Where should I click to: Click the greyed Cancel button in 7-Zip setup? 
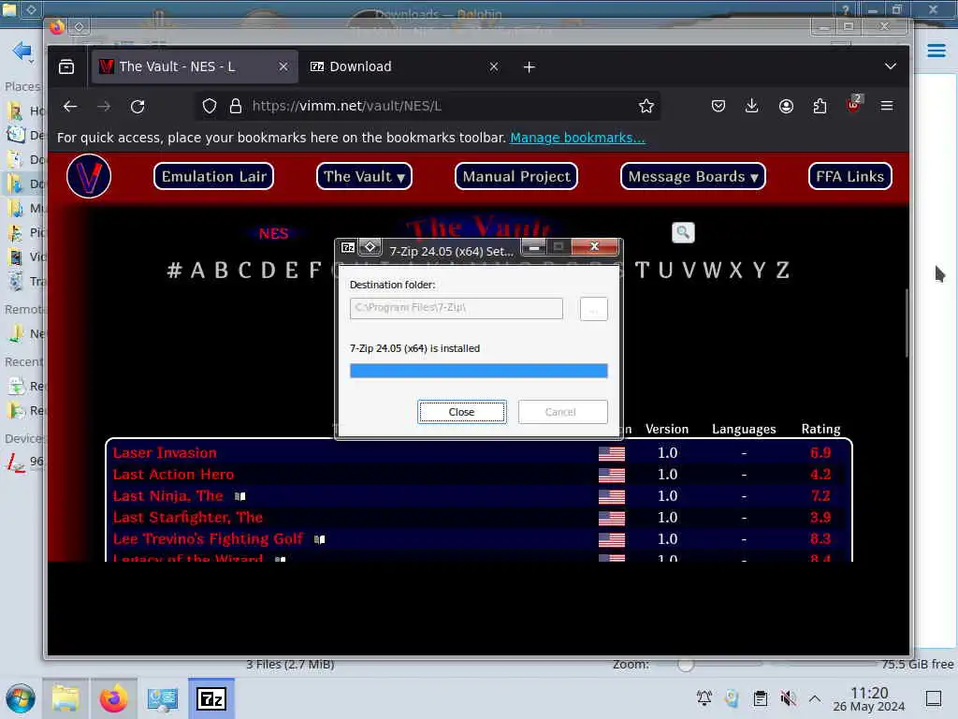click(562, 412)
